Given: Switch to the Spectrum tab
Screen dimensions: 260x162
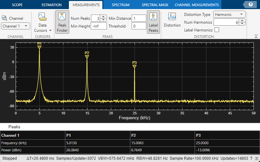Looking at the screenshot, I should pyautogui.click(x=121, y=5).
